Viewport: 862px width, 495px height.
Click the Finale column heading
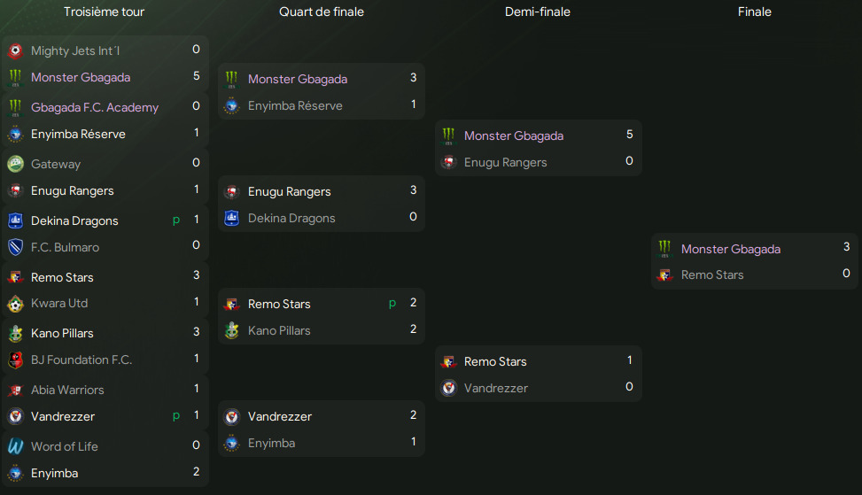[754, 12]
